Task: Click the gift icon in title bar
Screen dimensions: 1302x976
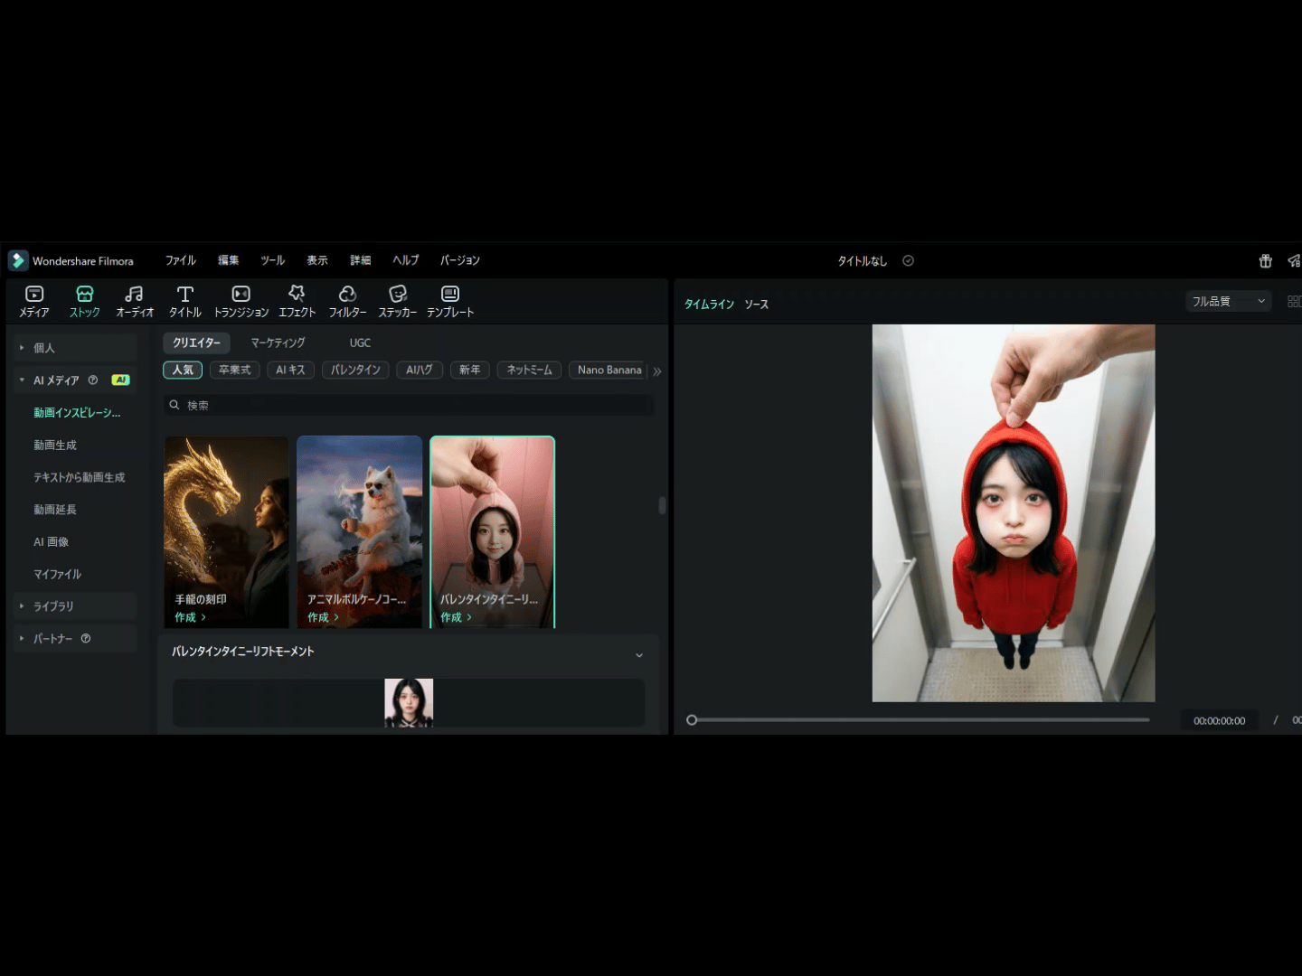Action: (x=1265, y=261)
